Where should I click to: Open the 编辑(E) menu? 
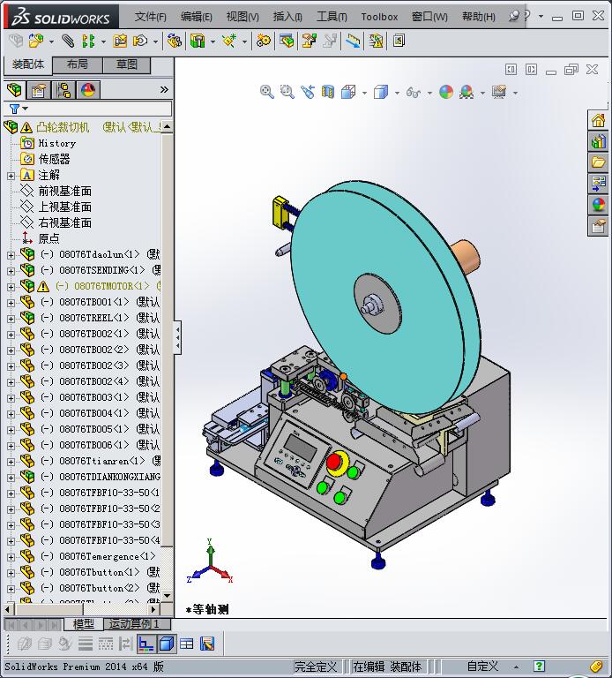[x=196, y=17]
